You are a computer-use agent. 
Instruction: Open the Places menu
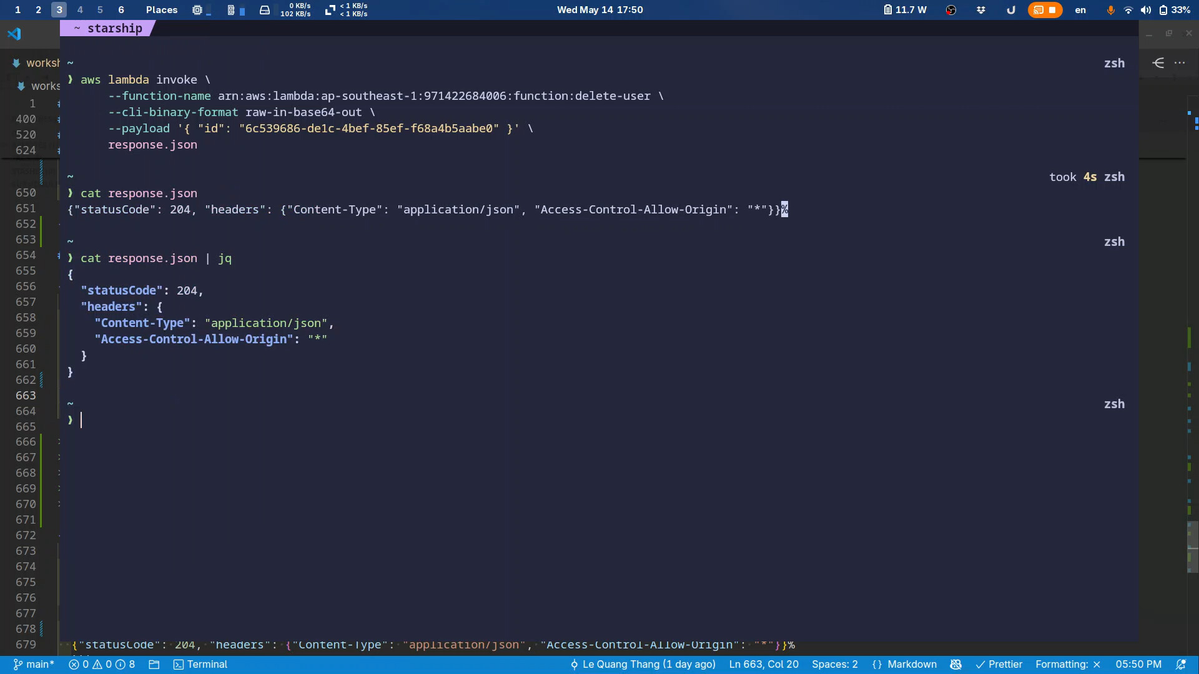pos(162,10)
